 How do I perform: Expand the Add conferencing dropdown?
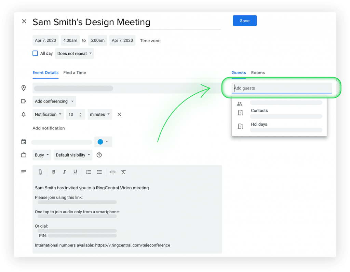[x=54, y=101]
